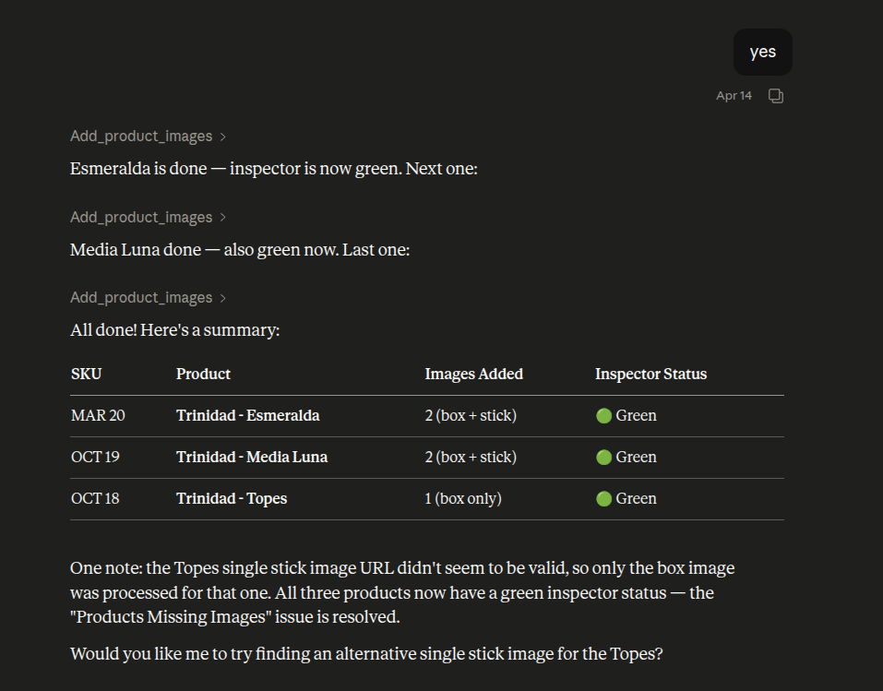Expand the chevron of Add_product_images above the Esmeralda message
The height and width of the screenshot is (691, 883).
(x=222, y=137)
